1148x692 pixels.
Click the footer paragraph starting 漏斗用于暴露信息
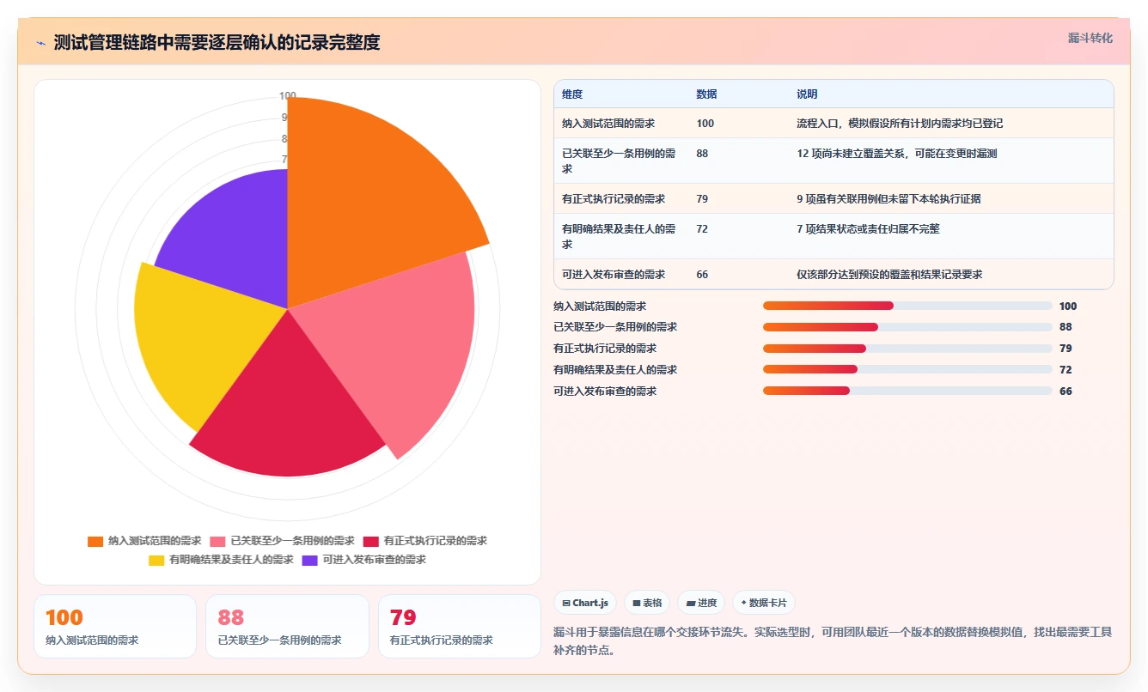834,641
